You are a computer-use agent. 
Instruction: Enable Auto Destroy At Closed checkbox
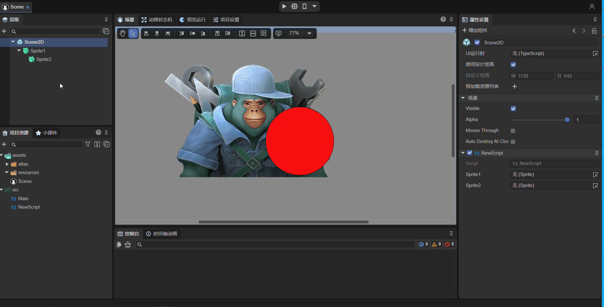[x=513, y=142]
